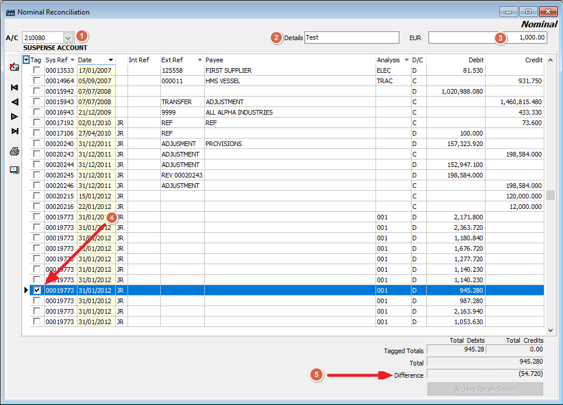563x405 pixels.
Task: Untick the checked box on the 945.280 row
Action: pyautogui.click(x=37, y=290)
